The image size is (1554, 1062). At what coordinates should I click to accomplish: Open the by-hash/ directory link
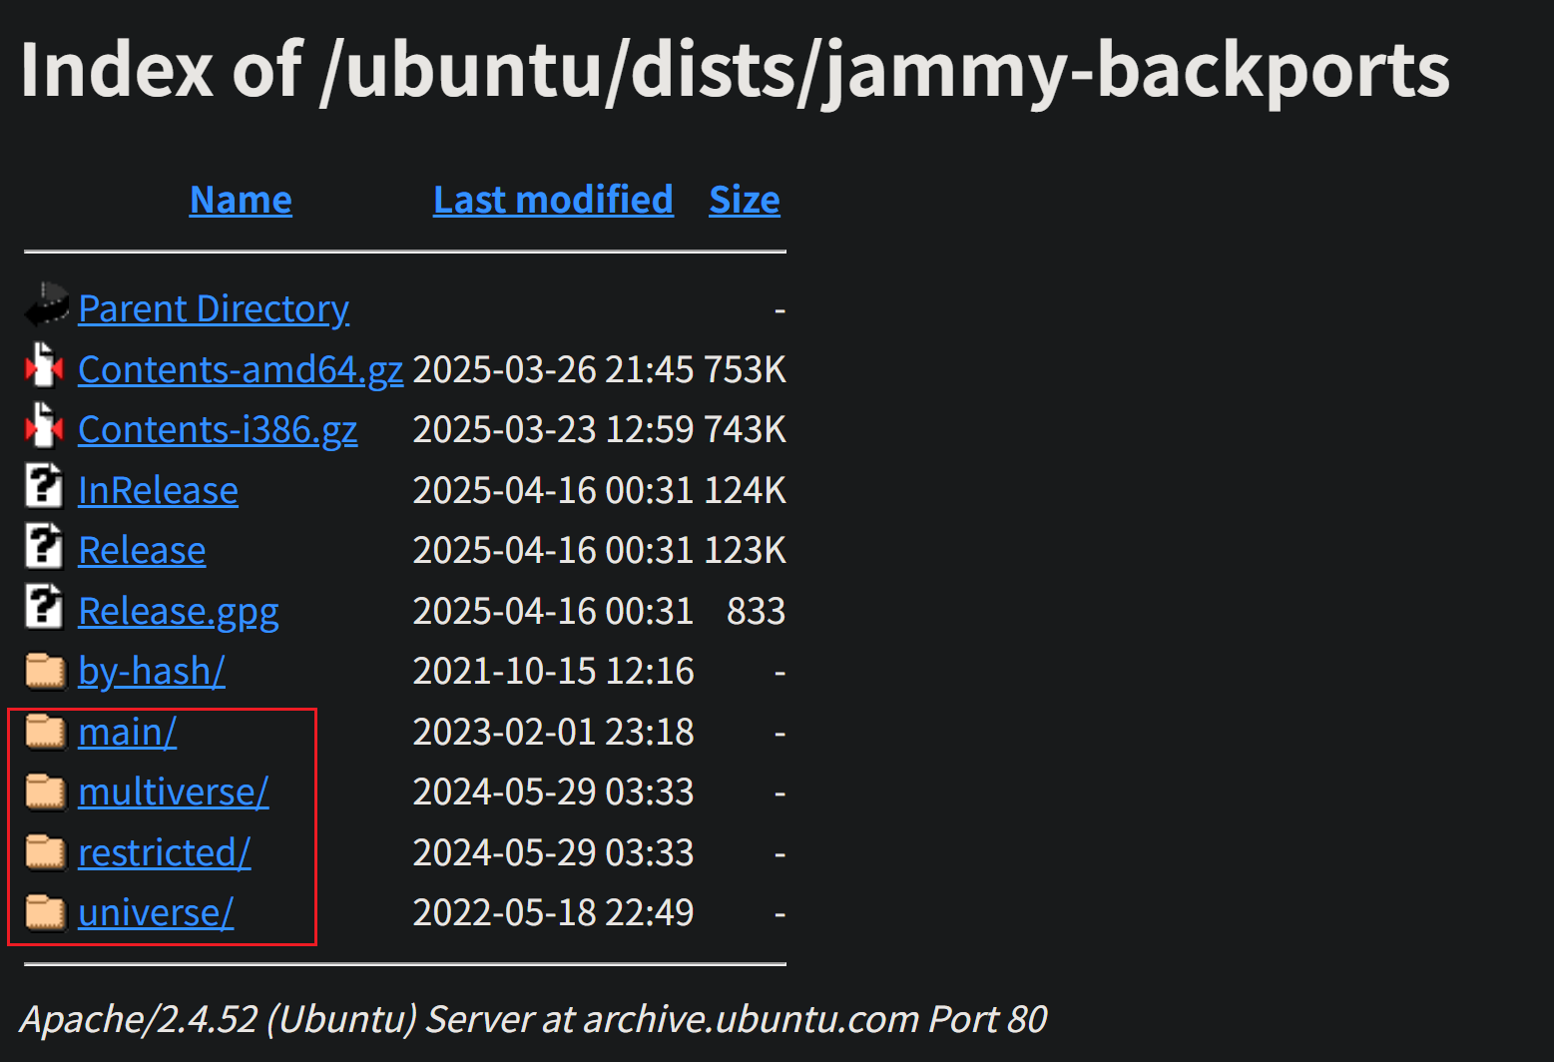[152, 672]
